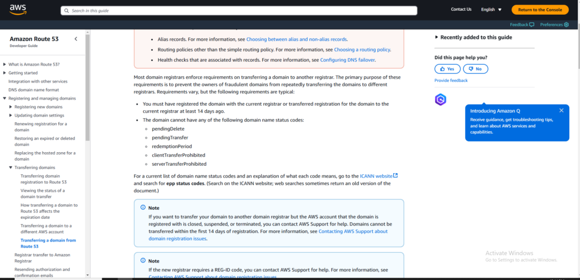
Task: Click the thumbs-up Yes button
Action: tap(447, 68)
